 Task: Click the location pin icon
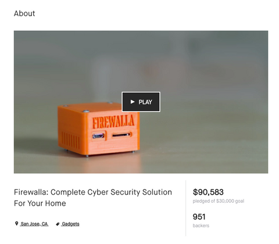(17, 224)
